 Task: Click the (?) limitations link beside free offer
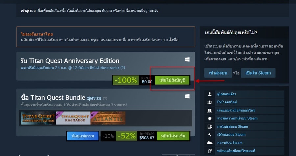pos(123,68)
